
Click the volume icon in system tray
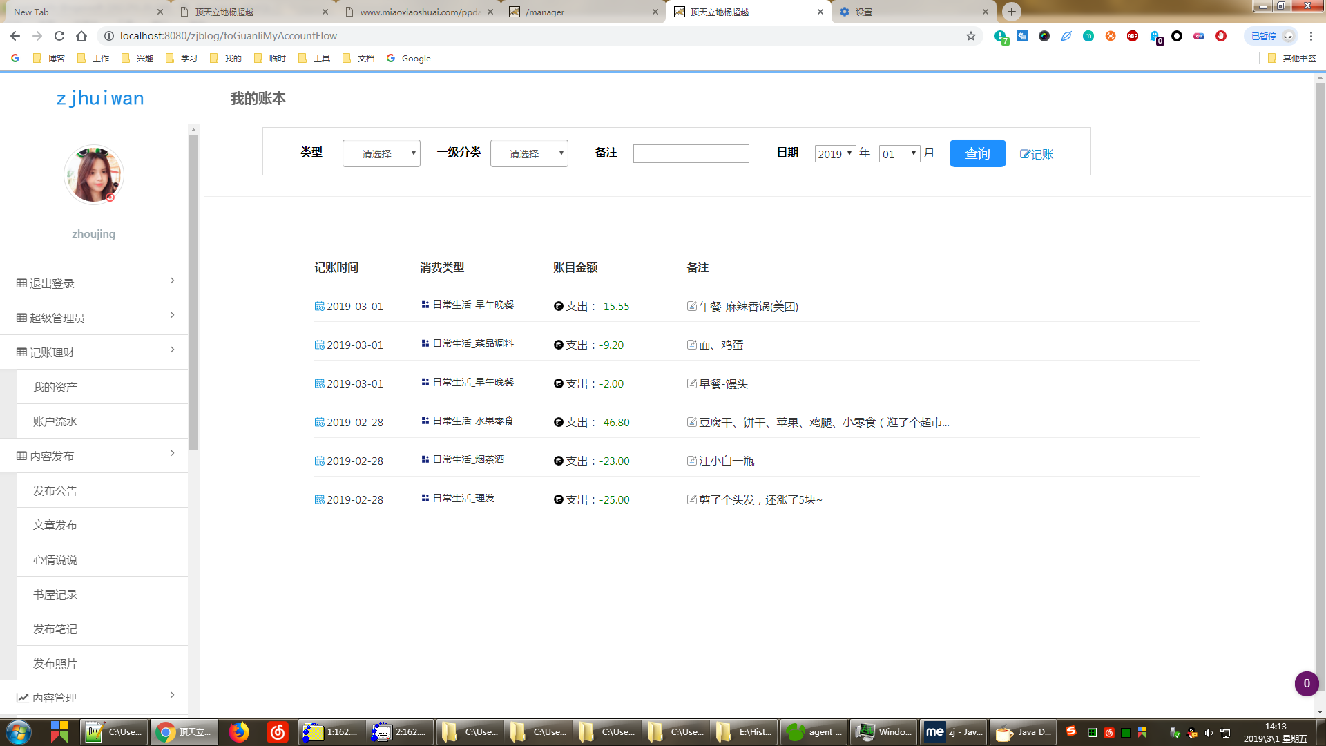pos(1209,732)
